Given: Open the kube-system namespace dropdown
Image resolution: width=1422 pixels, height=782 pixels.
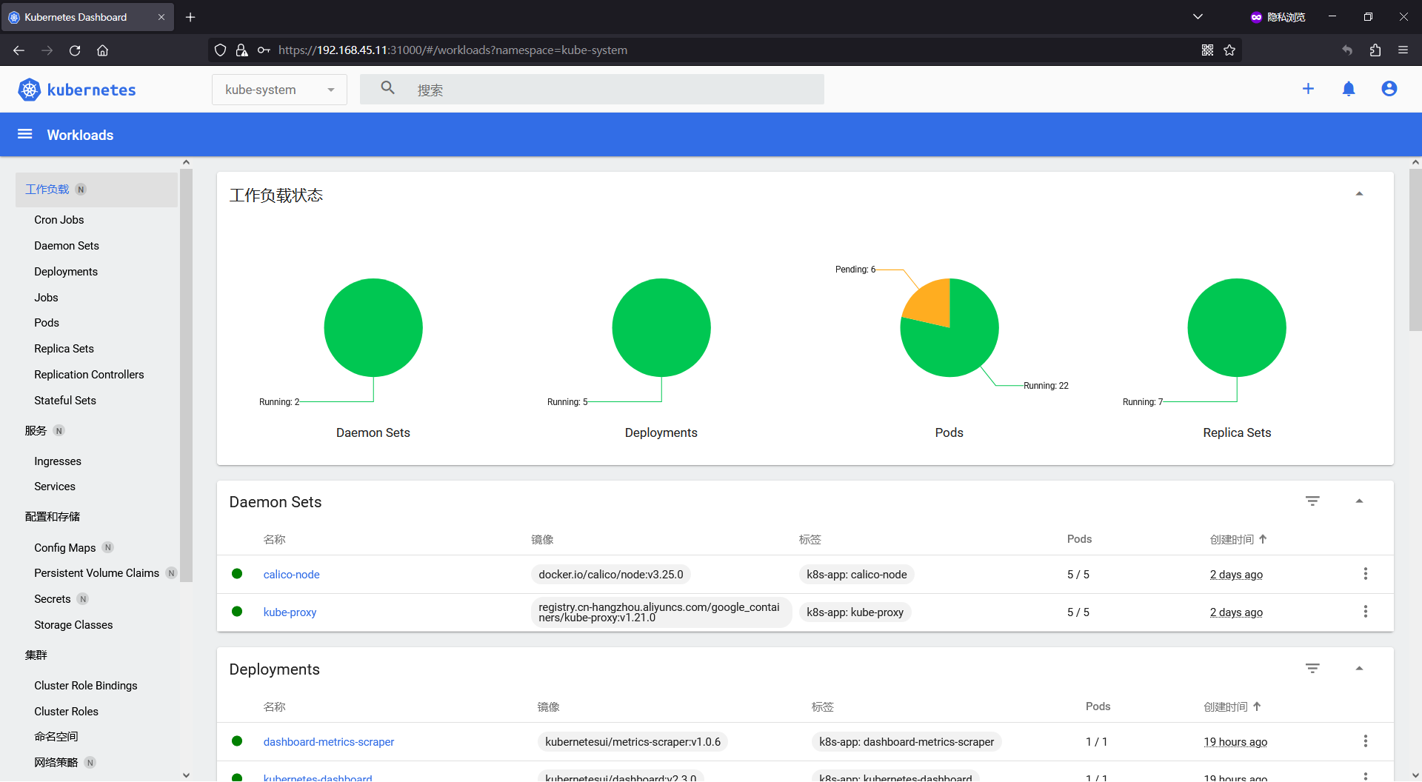Looking at the screenshot, I should 279,90.
